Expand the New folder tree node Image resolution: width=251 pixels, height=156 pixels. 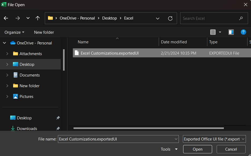[7, 86]
